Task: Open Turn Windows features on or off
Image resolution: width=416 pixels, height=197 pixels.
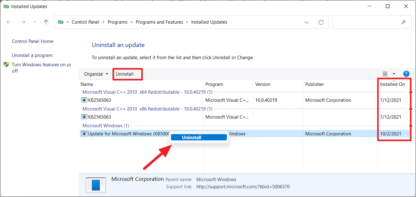Action: coord(42,68)
